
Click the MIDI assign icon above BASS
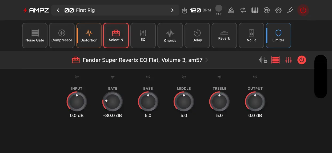coord(148,77)
